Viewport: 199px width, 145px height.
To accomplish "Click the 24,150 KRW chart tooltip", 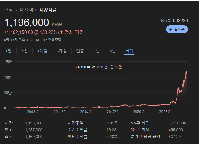I will click(x=99, y=67).
